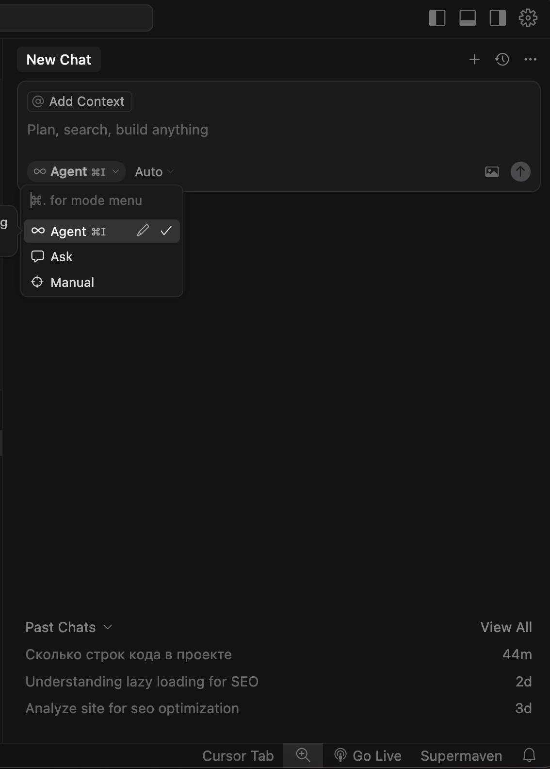Choose Manual mode from menu

[72, 283]
